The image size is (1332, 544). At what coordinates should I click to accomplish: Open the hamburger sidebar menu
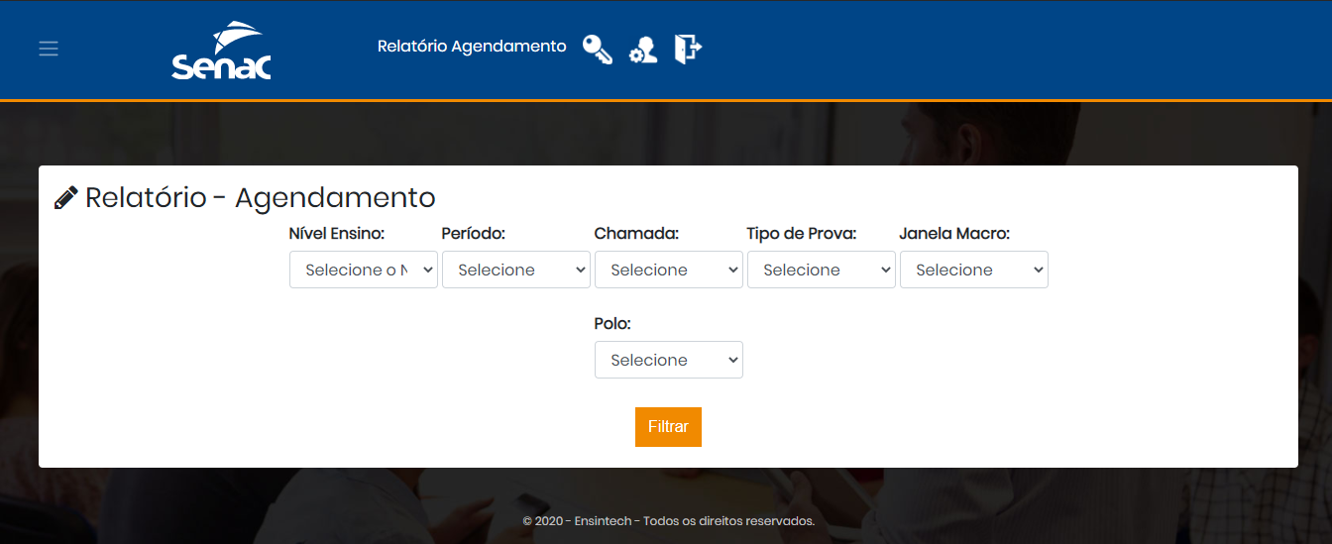point(49,49)
